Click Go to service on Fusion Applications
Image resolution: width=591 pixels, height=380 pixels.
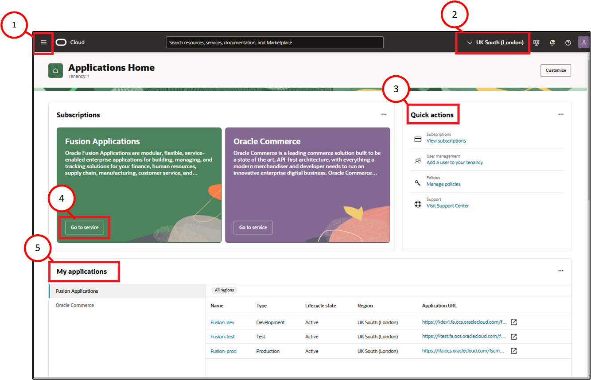tap(84, 227)
